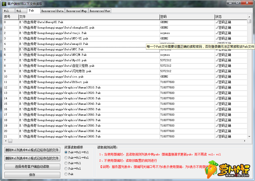Screen dimensions: 255x181
Task: Switch to the Wzl tab
Action: 21,11
